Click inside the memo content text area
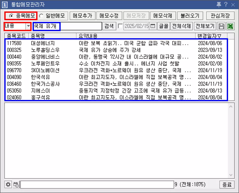 click(116, 140)
